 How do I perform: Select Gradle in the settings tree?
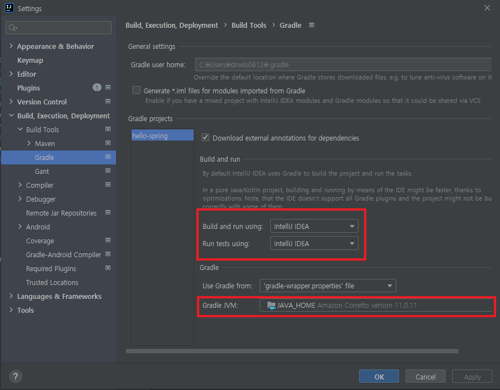point(59,157)
